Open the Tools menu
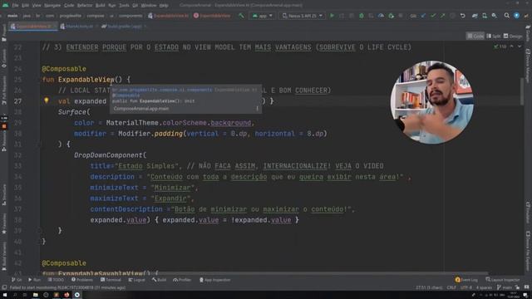Image resolution: width=532 pixels, height=299 pixels. 124,6
